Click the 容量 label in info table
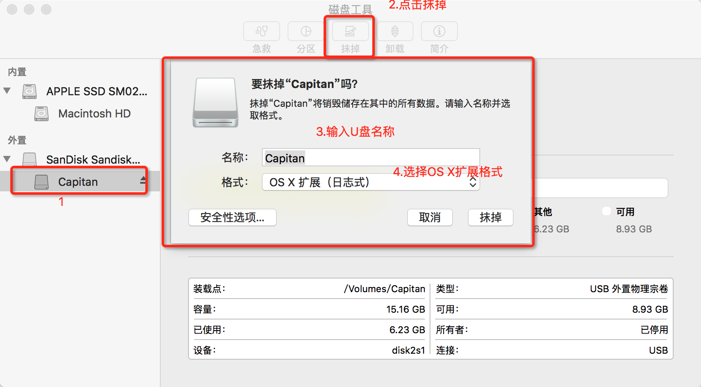 click(x=204, y=309)
